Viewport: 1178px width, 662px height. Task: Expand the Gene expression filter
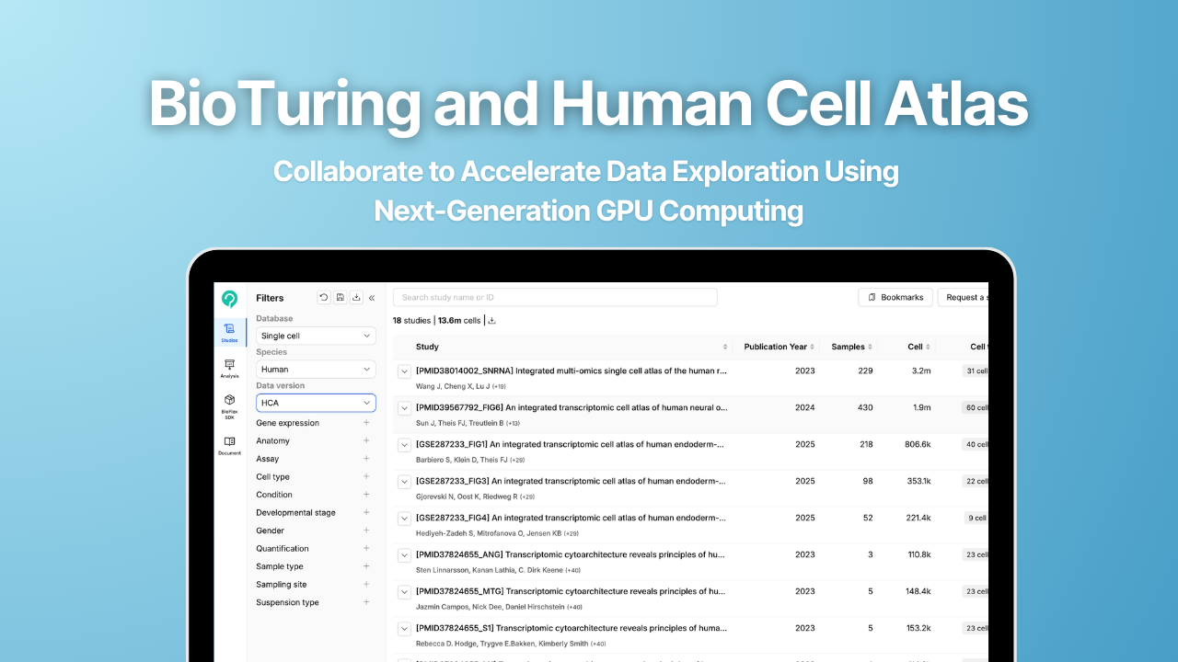[x=366, y=423]
